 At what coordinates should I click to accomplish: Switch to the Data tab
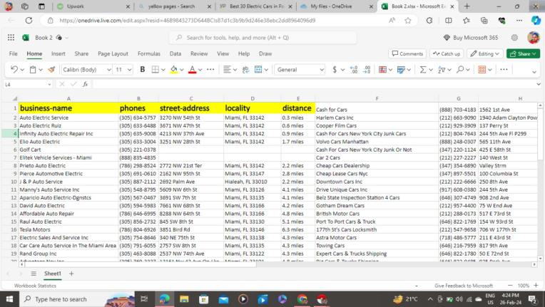[175, 53]
